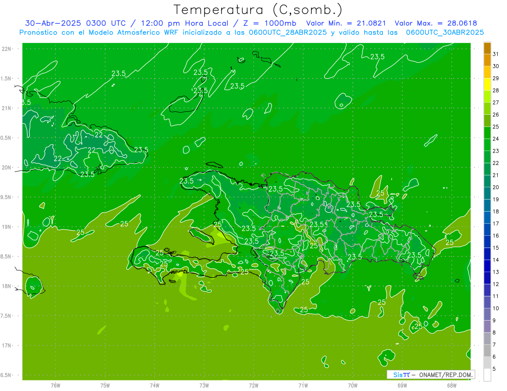Click the latitude label "18N"
This screenshot has height=391, width=507.
pos(6,286)
